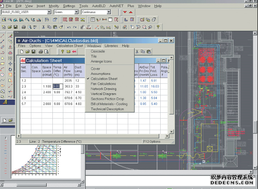Screen dimensions: 258x189
Task: Open the Green color dropdown
Action: tap(76, 12)
